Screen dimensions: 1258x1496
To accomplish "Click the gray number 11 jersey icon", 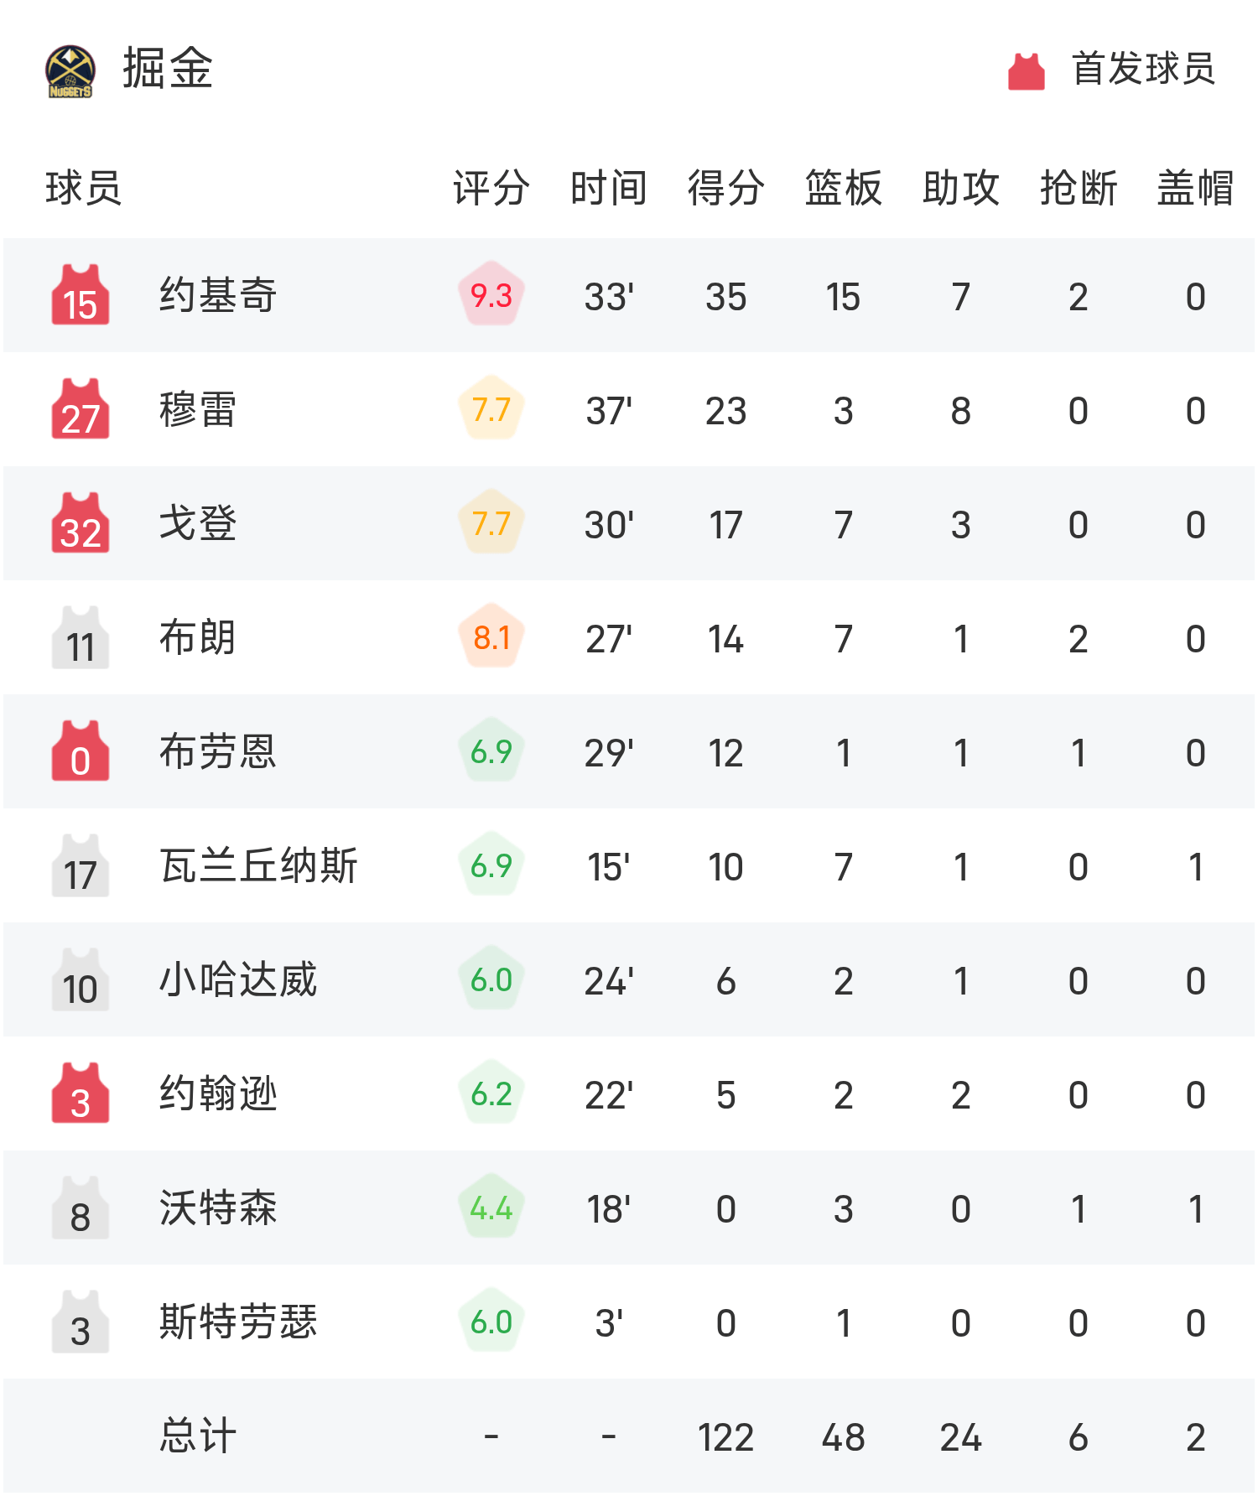I will point(81,637).
